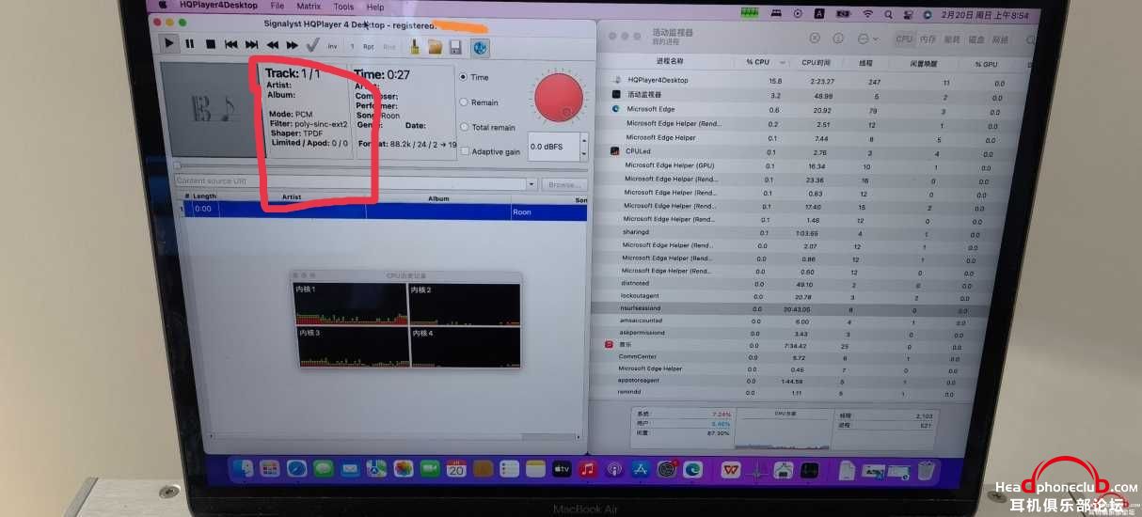The image size is (1142, 517).
Task: Open Launchpad from the Dock
Action: [269, 468]
